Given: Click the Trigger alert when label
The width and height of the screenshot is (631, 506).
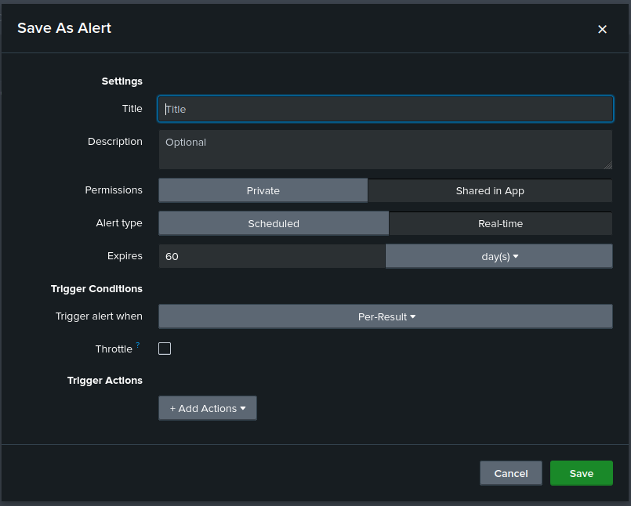Looking at the screenshot, I should click(x=99, y=316).
